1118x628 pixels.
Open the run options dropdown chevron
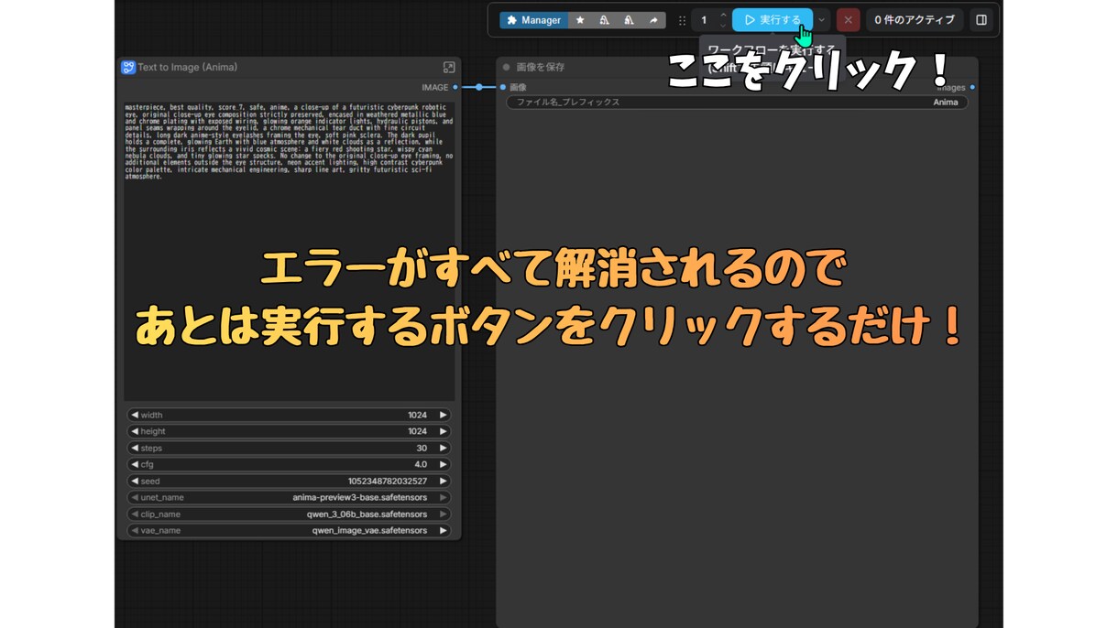click(822, 20)
